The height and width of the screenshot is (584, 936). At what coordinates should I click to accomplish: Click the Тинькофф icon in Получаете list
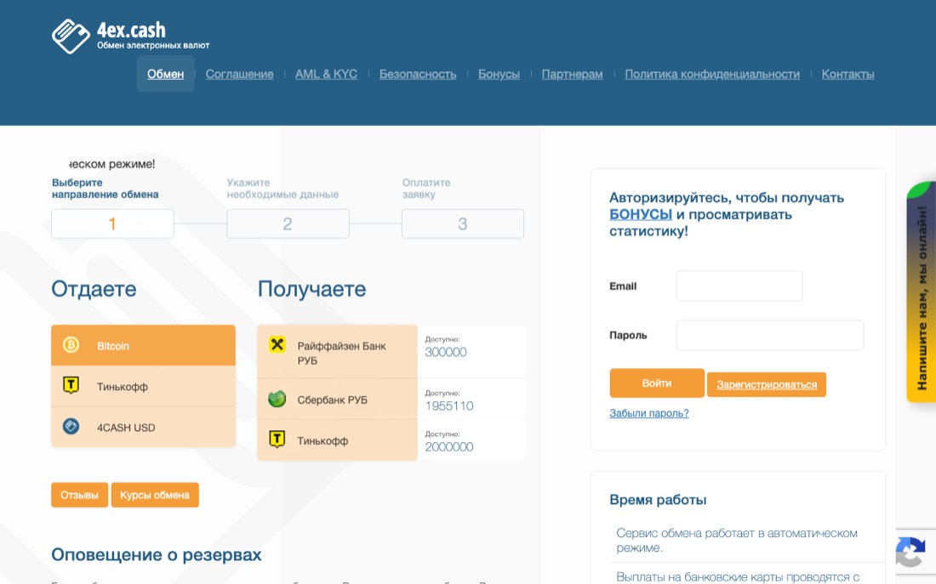pos(277,439)
